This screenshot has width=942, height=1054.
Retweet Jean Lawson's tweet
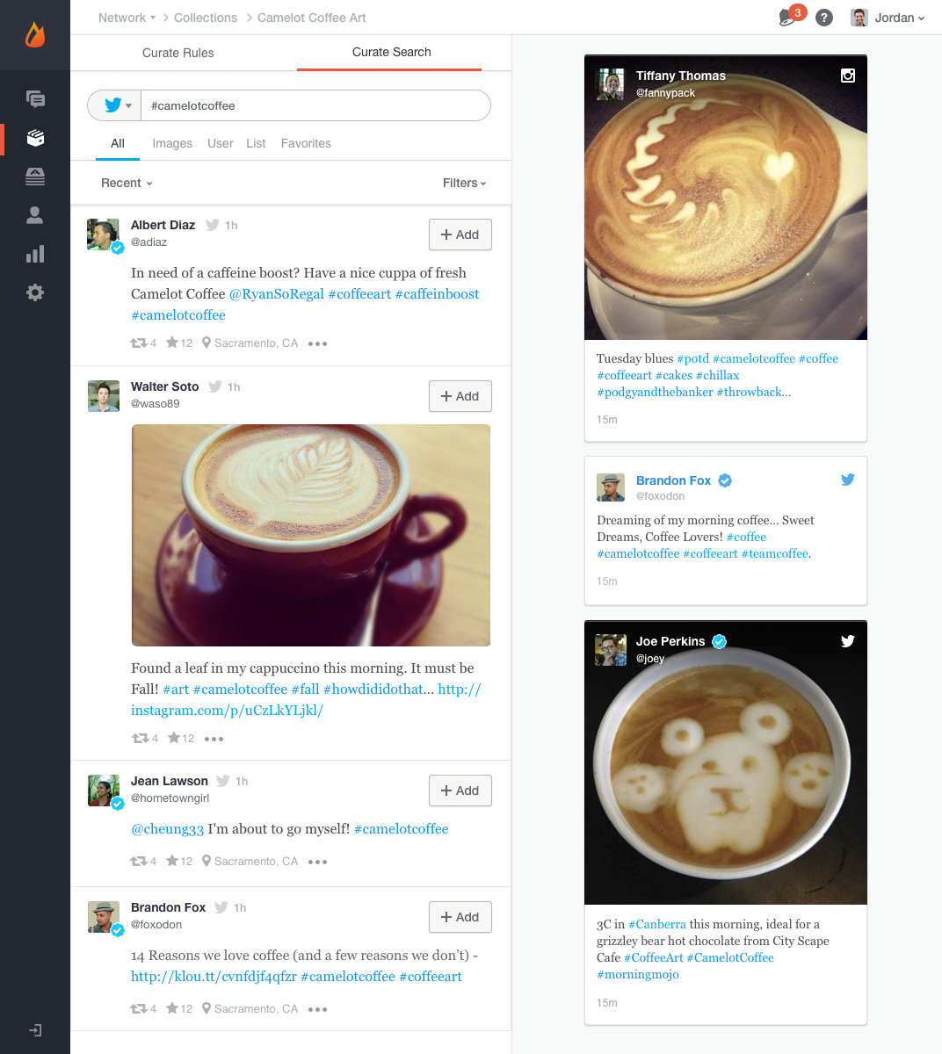click(139, 862)
